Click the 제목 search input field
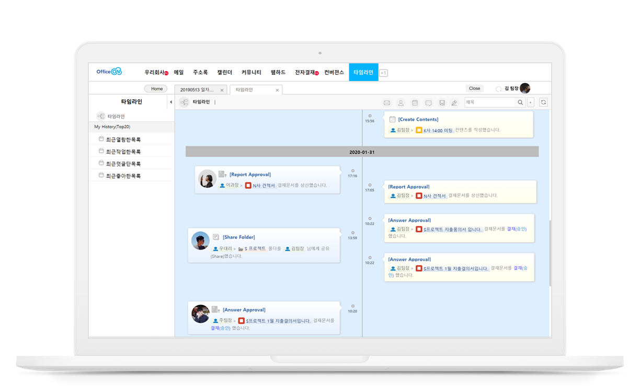The height and width of the screenshot is (386, 640). coord(489,103)
